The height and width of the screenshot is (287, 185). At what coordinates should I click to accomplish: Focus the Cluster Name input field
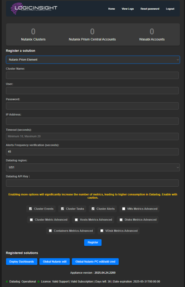coord(92,75)
